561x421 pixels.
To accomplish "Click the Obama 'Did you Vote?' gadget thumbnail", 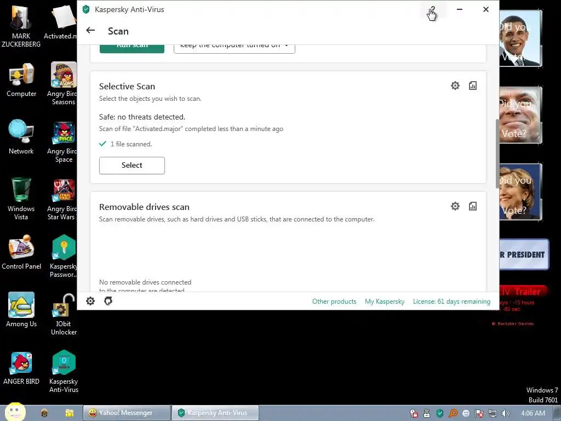I will pyautogui.click(x=521, y=38).
